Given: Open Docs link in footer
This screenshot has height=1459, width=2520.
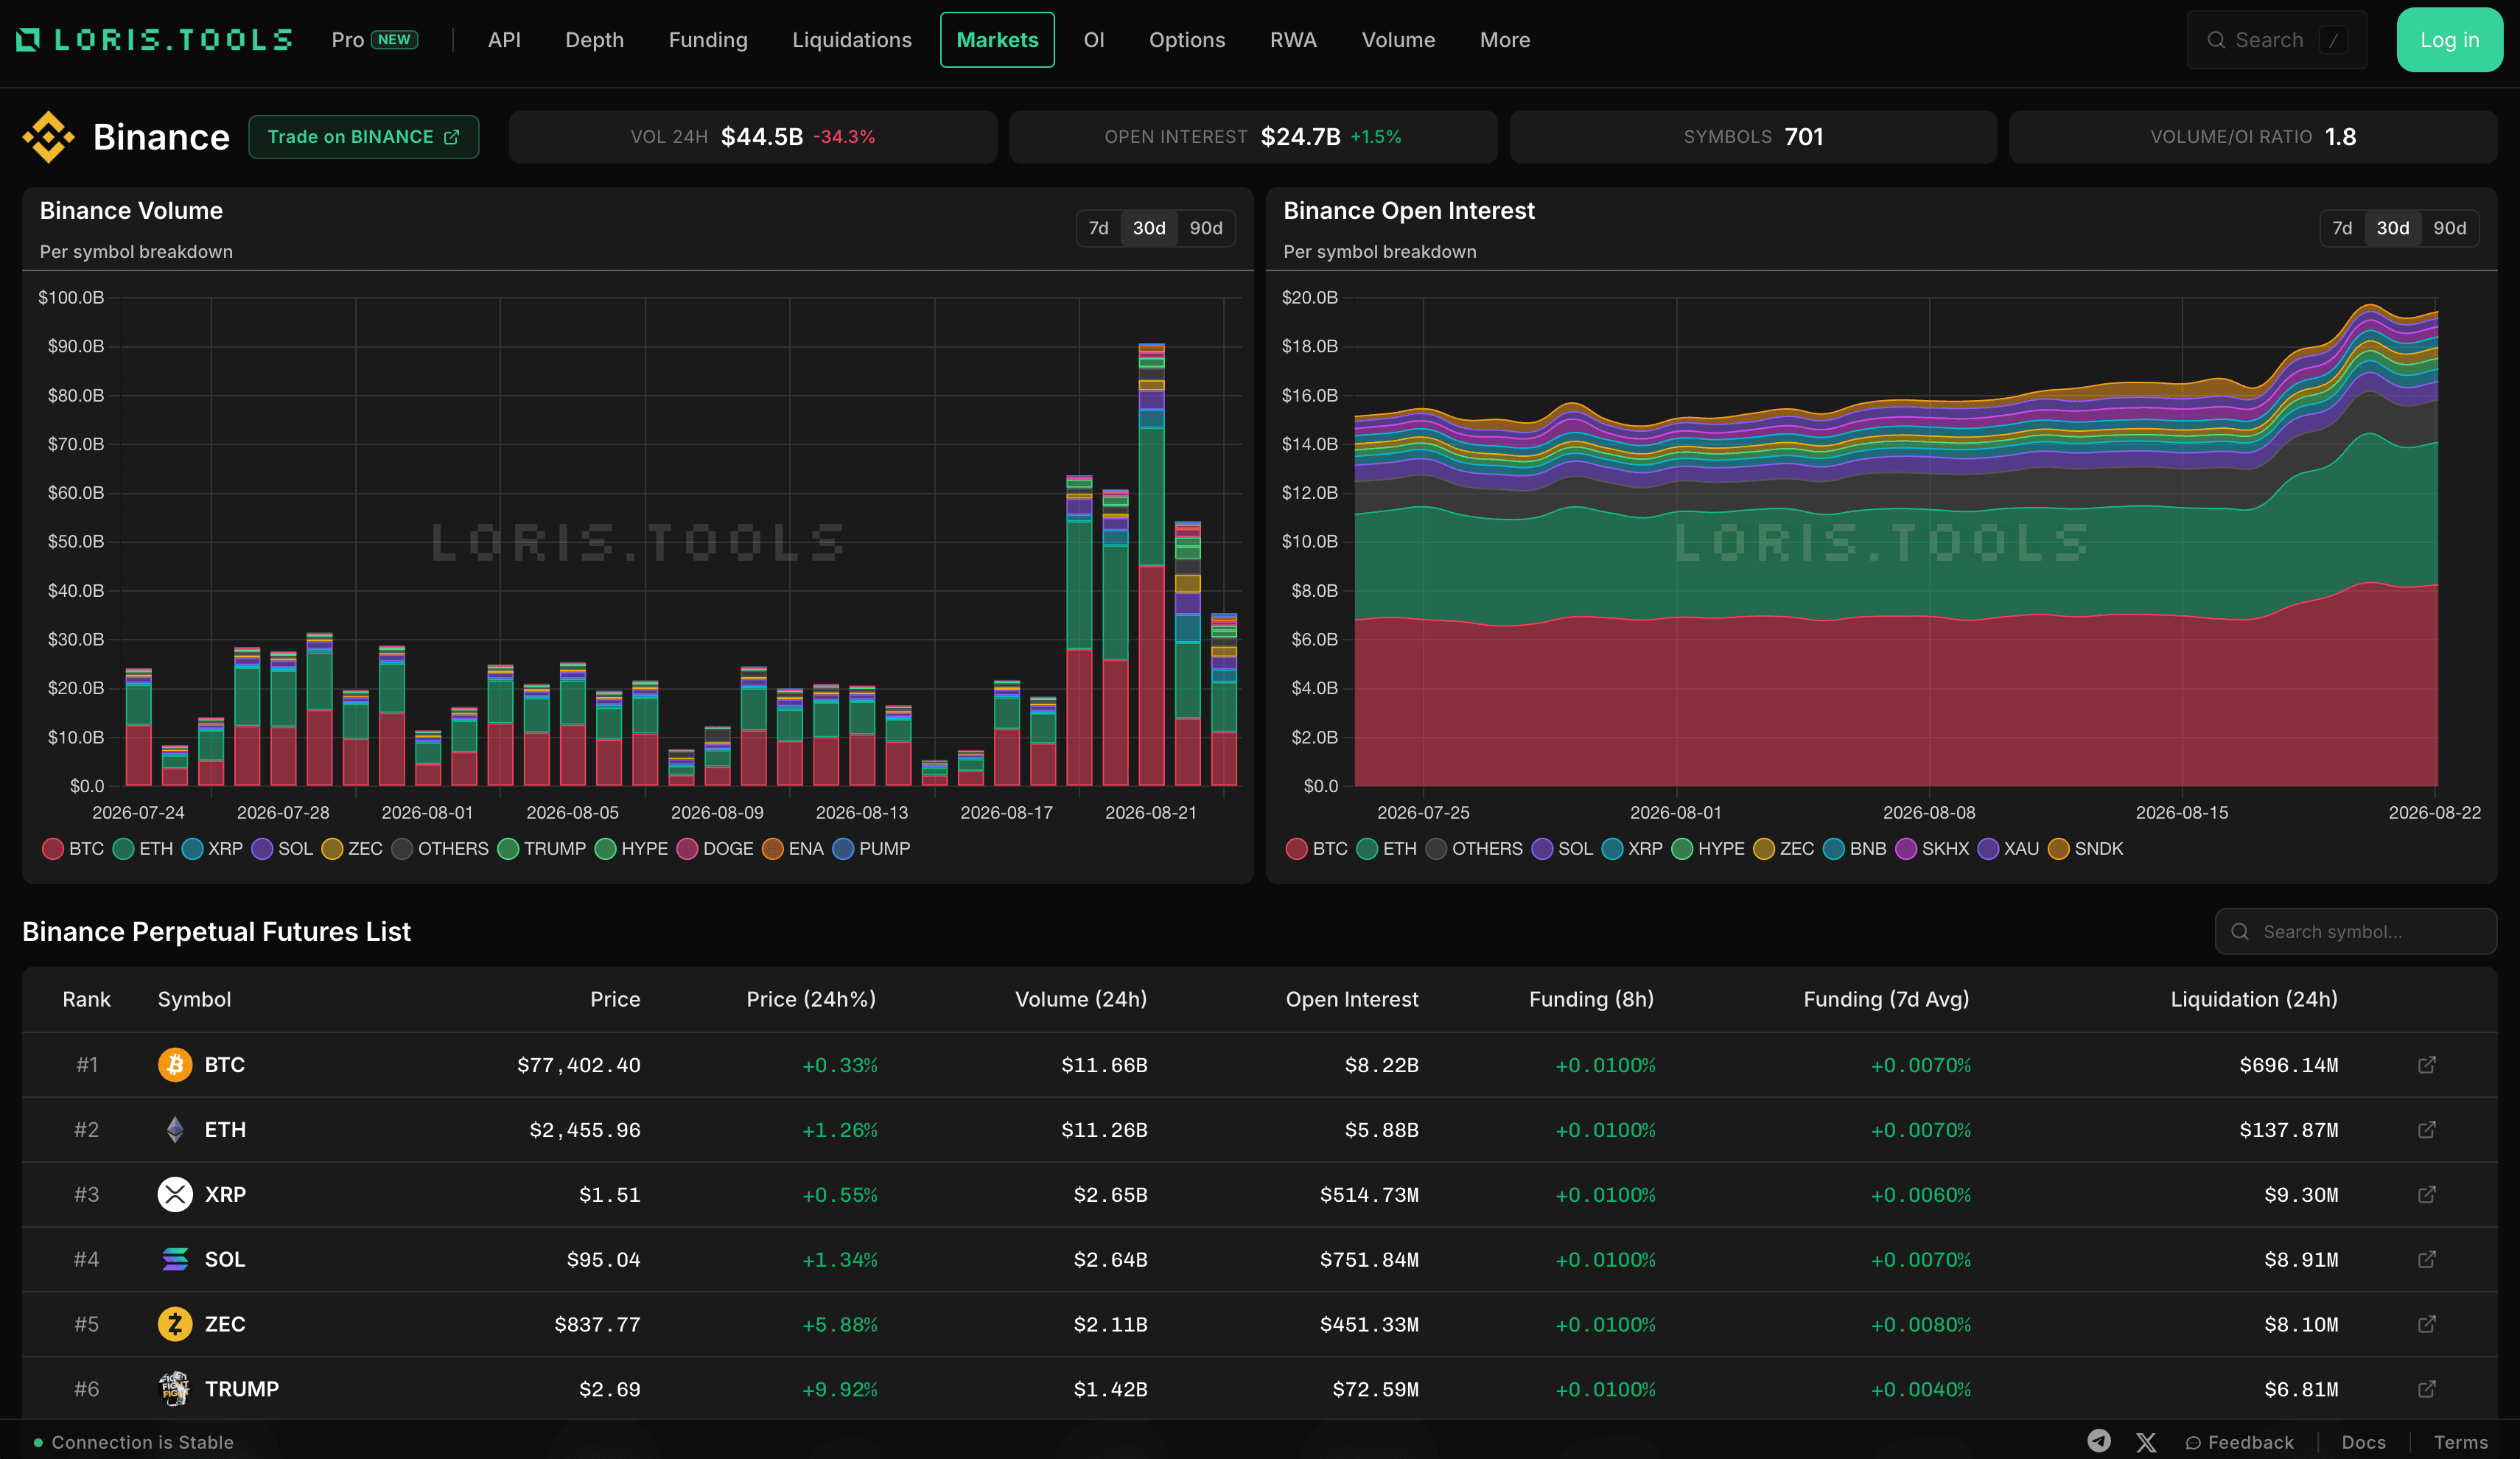Looking at the screenshot, I should pyautogui.click(x=2364, y=1442).
